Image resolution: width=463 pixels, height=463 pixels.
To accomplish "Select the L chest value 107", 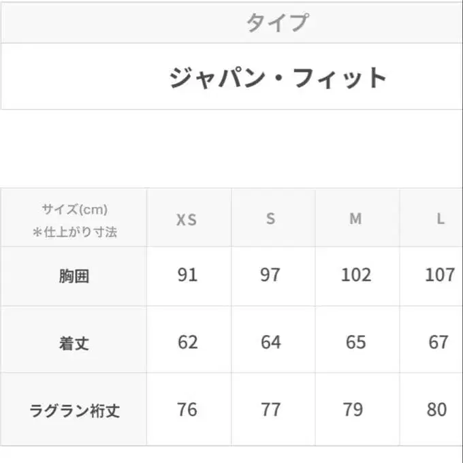I will pos(439,275).
